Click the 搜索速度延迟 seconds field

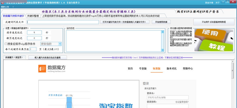(x=34, y=32)
